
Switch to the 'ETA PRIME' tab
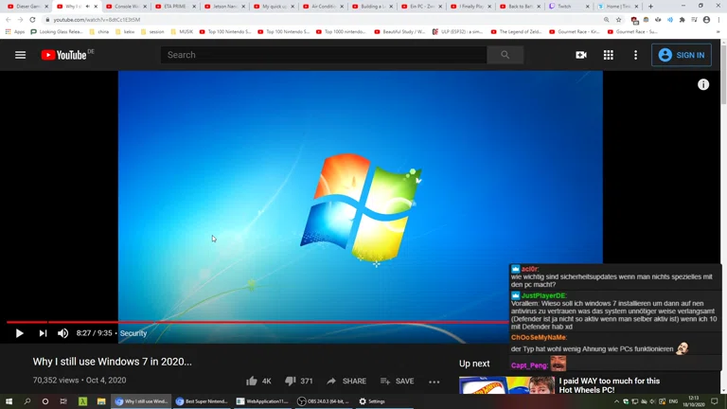tap(175, 7)
